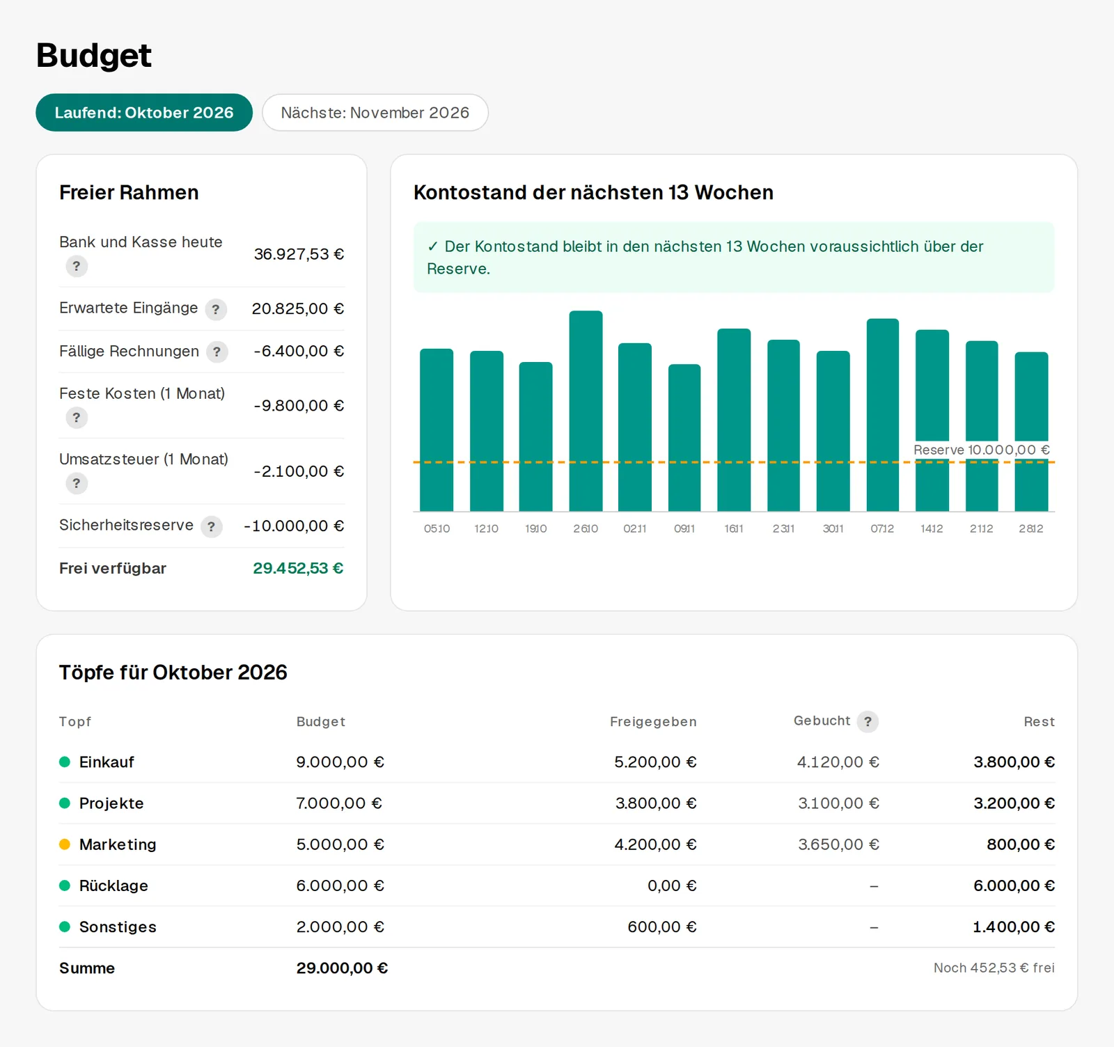The image size is (1114, 1047).
Task: Click the Budget column header
Action: coord(321,722)
